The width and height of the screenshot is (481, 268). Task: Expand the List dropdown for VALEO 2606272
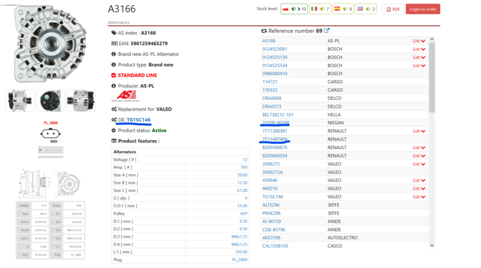(418, 164)
